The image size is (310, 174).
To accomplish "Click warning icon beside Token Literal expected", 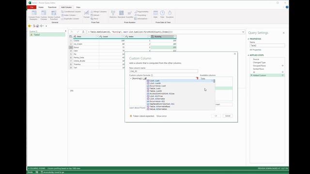I will click(131, 116).
